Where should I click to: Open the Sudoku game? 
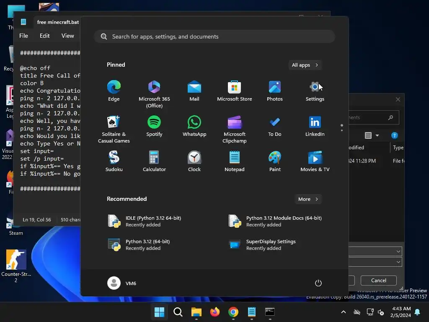tap(114, 161)
